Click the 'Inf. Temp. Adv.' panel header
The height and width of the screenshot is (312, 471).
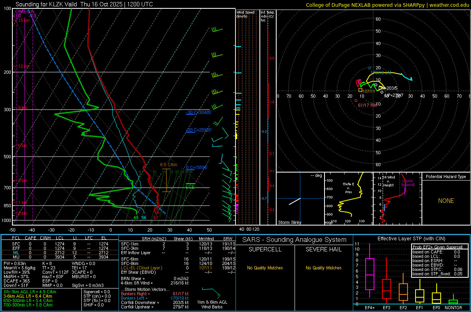click(267, 16)
